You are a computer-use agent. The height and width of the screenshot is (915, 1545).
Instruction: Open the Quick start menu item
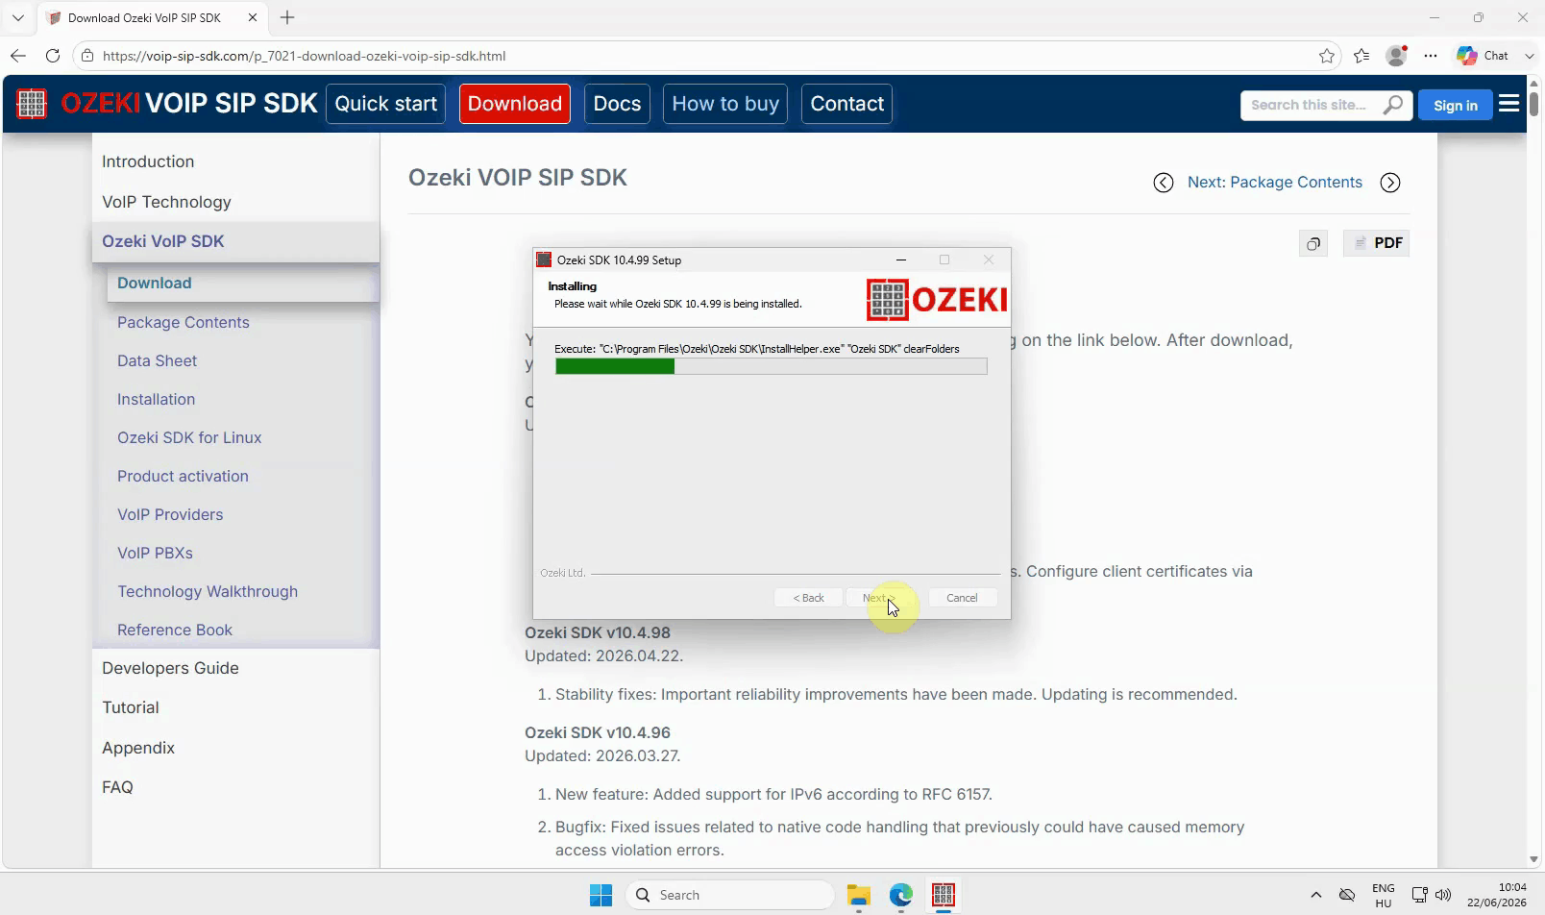click(385, 104)
